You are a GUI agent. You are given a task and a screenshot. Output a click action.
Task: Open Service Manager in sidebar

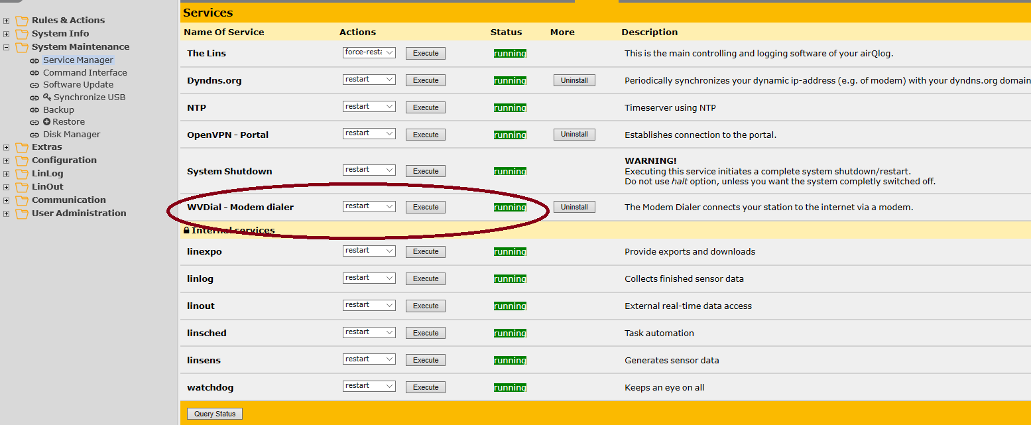pyautogui.click(x=78, y=60)
